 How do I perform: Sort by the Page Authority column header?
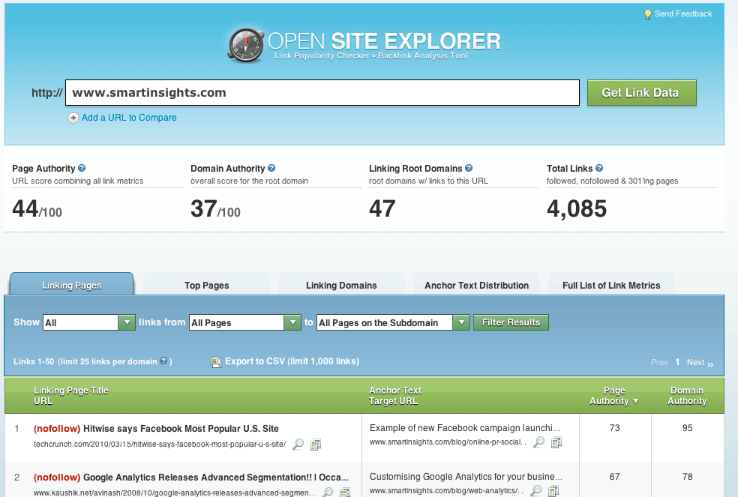[x=613, y=395]
